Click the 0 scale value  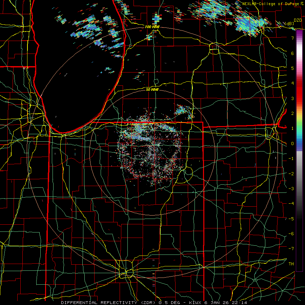click(292, 144)
